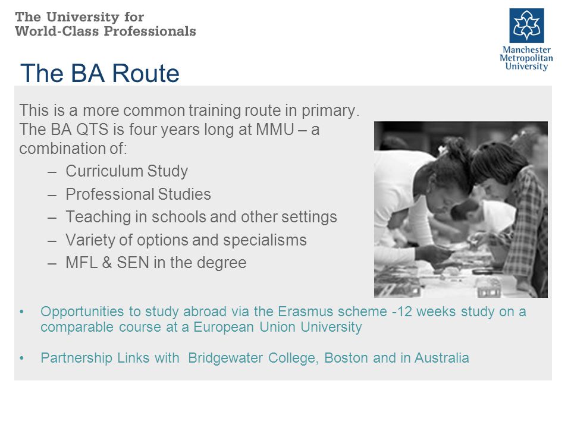Click the Bridgewater College partnership links text
The height and width of the screenshot is (428, 571).
[255, 358]
